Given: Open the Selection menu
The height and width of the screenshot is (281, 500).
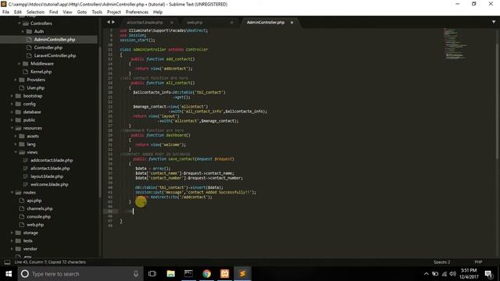Looking at the screenshot, I should pyautogui.click(x=35, y=12).
